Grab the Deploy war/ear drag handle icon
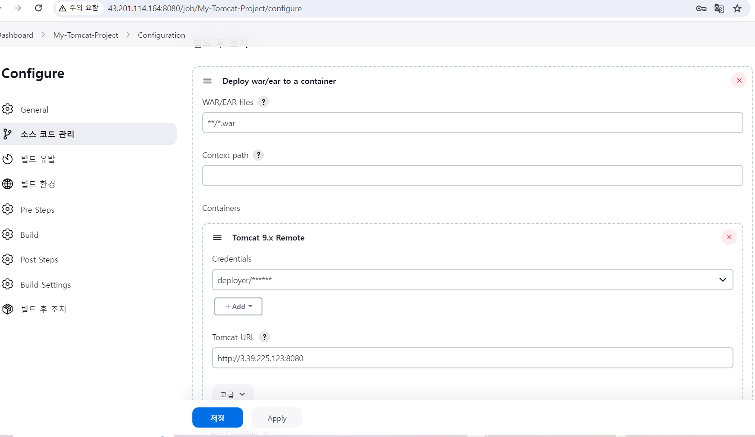 coord(207,81)
